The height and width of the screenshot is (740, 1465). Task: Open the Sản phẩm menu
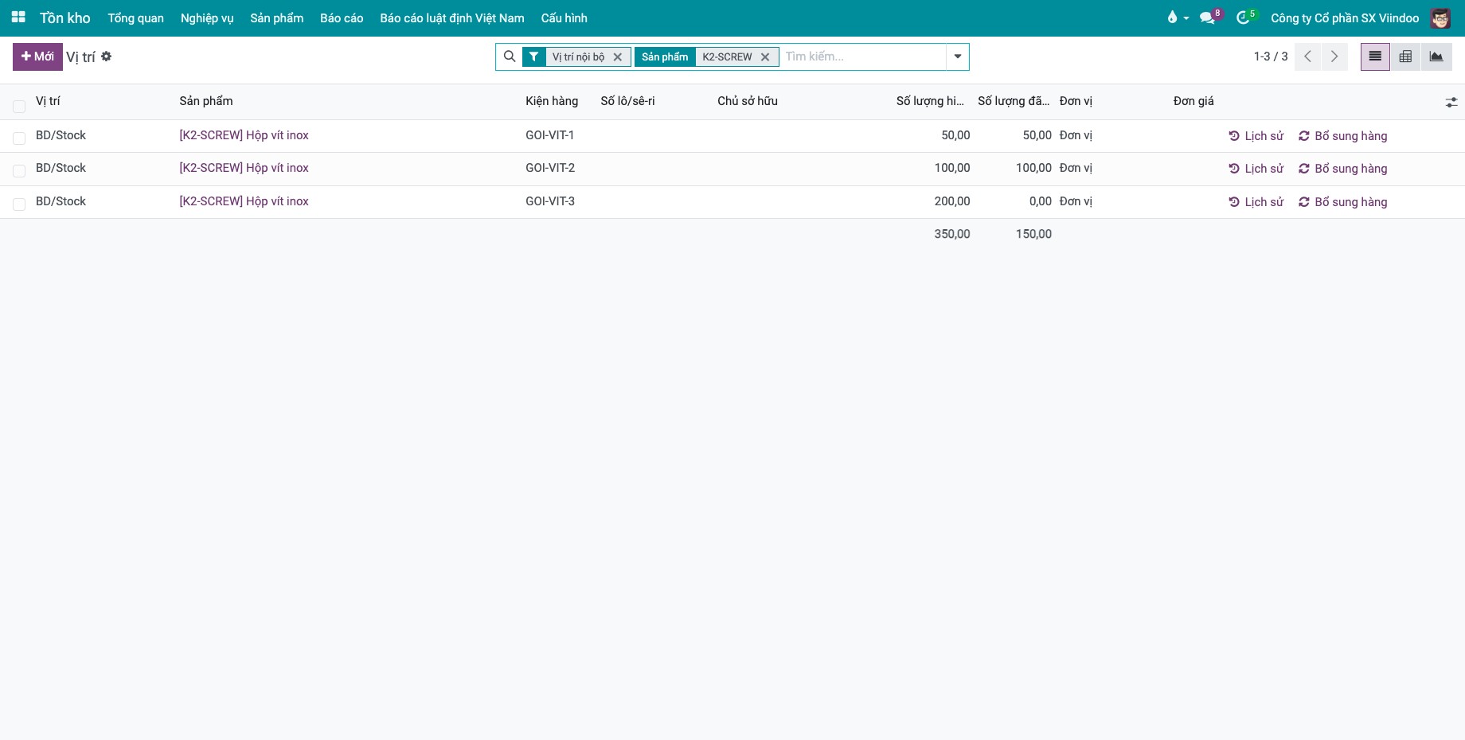pyautogui.click(x=277, y=18)
